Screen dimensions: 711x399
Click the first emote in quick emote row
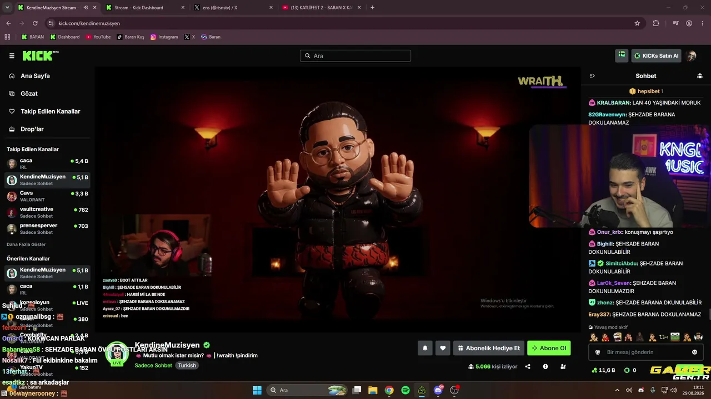594,337
